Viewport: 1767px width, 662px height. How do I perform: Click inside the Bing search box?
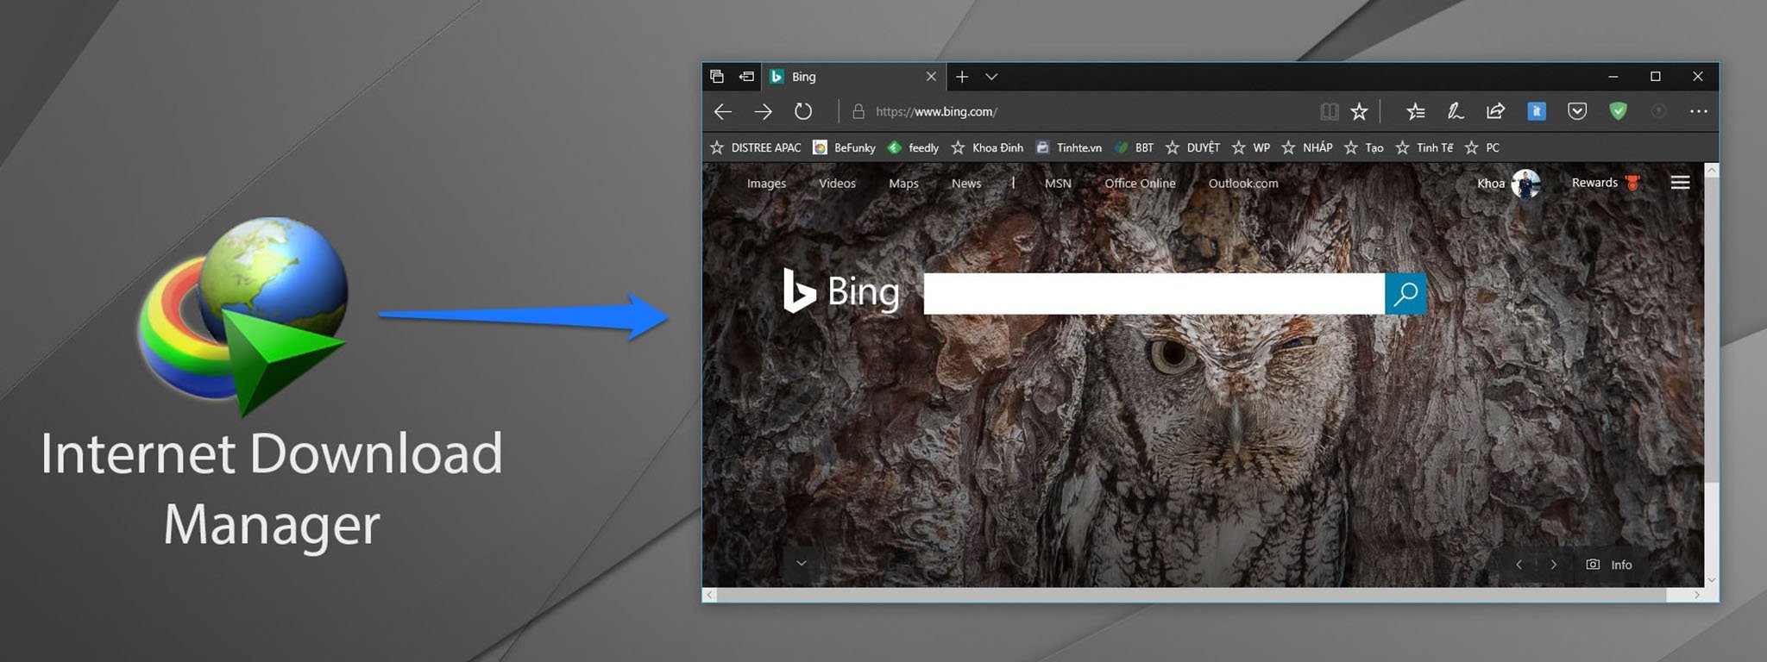click(x=1154, y=294)
